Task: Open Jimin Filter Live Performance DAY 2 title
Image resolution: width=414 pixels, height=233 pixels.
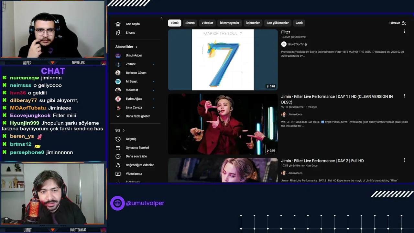Action: click(x=322, y=161)
